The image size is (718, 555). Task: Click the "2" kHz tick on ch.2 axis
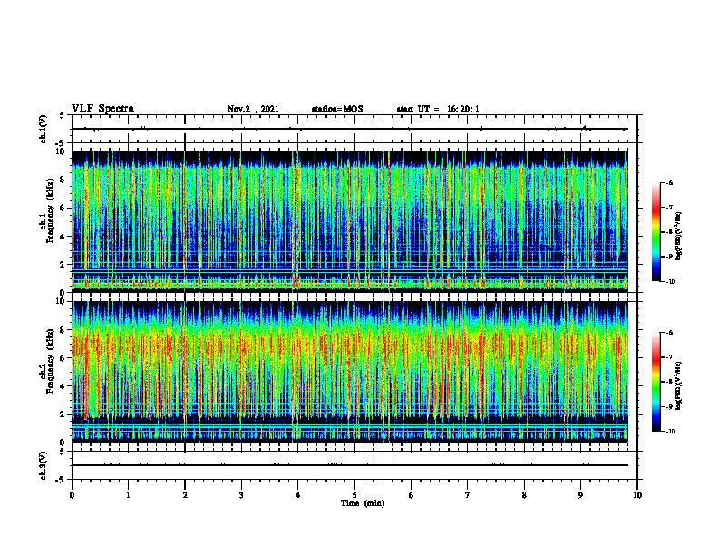point(63,414)
